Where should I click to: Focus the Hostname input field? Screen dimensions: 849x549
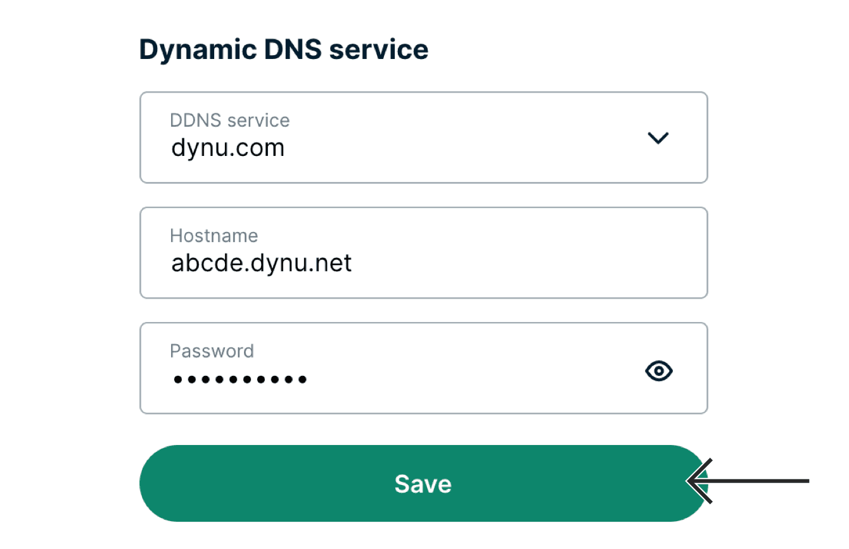[x=423, y=253]
